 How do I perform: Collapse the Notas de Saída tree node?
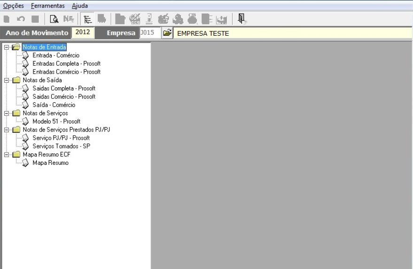point(6,80)
